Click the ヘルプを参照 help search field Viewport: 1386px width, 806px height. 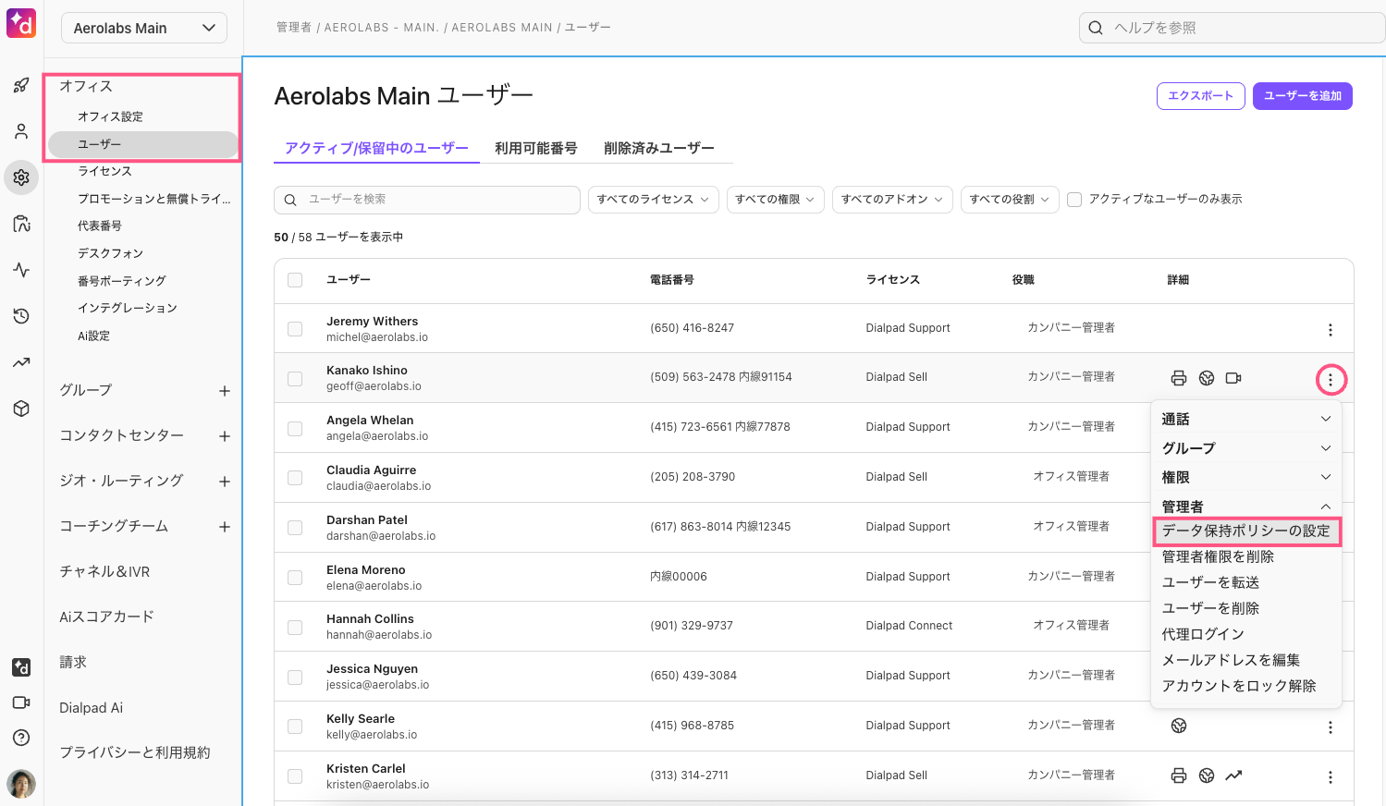[1232, 28]
